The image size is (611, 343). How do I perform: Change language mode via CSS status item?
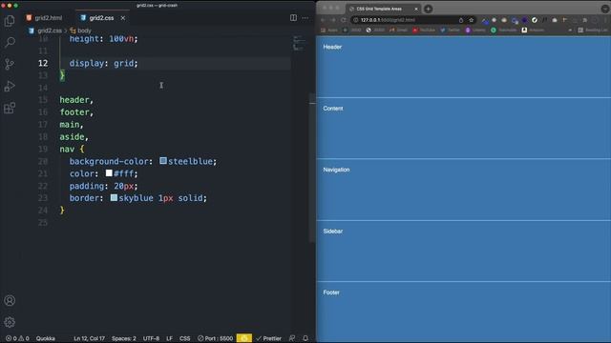(x=184, y=338)
